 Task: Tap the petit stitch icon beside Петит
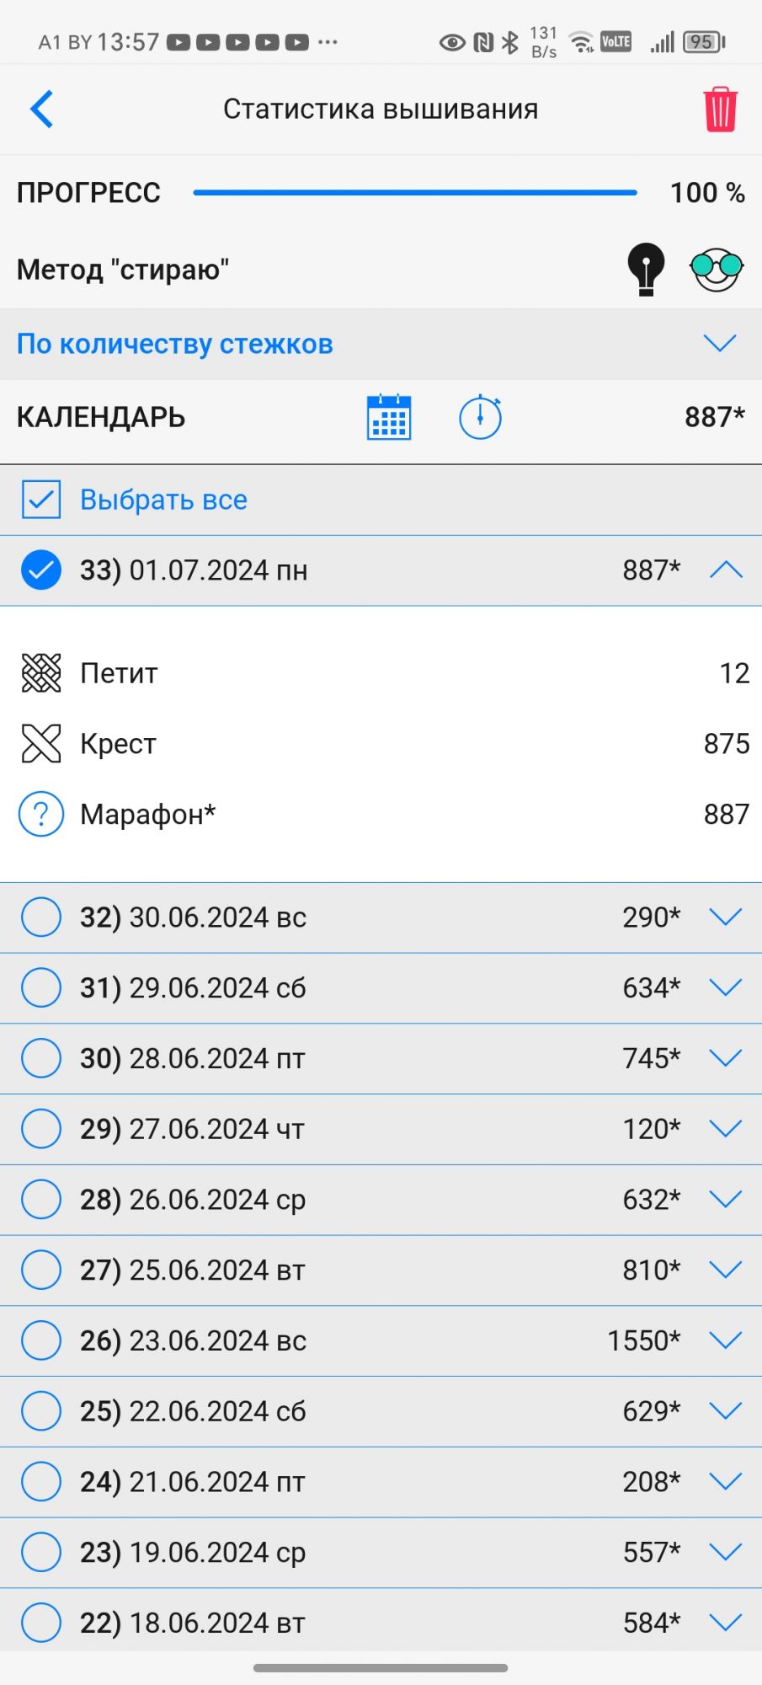[41, 673]
